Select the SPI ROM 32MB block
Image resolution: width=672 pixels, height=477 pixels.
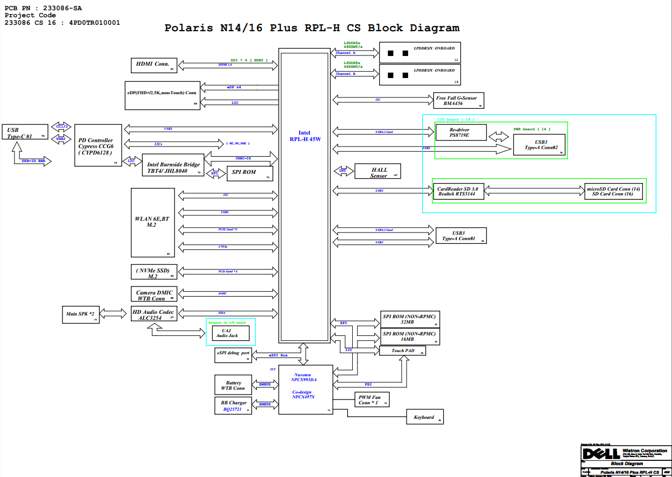[x=409, y=319]
